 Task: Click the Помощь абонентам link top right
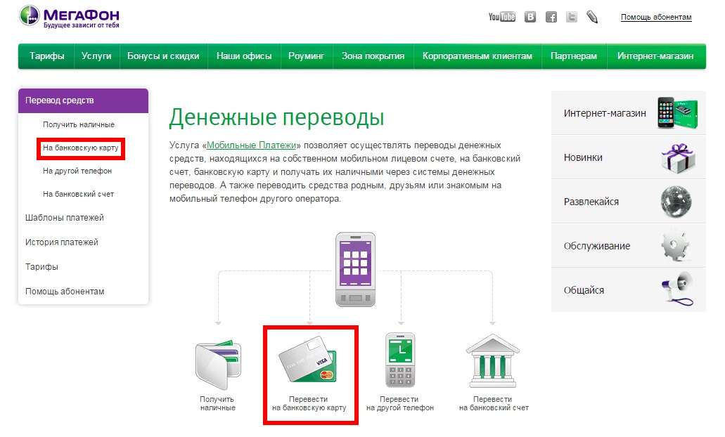coord(655,17)
